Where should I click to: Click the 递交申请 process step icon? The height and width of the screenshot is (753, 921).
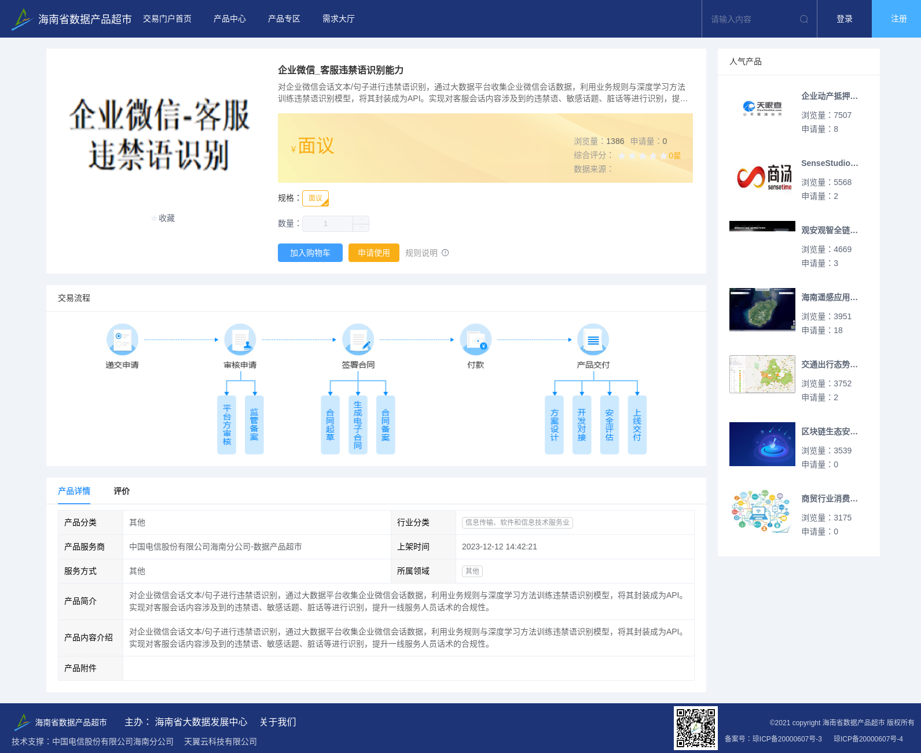(122, 339)
